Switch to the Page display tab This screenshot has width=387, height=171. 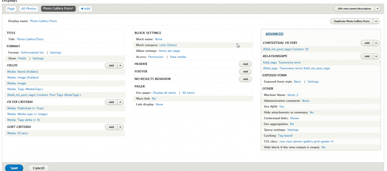[11, 8]
